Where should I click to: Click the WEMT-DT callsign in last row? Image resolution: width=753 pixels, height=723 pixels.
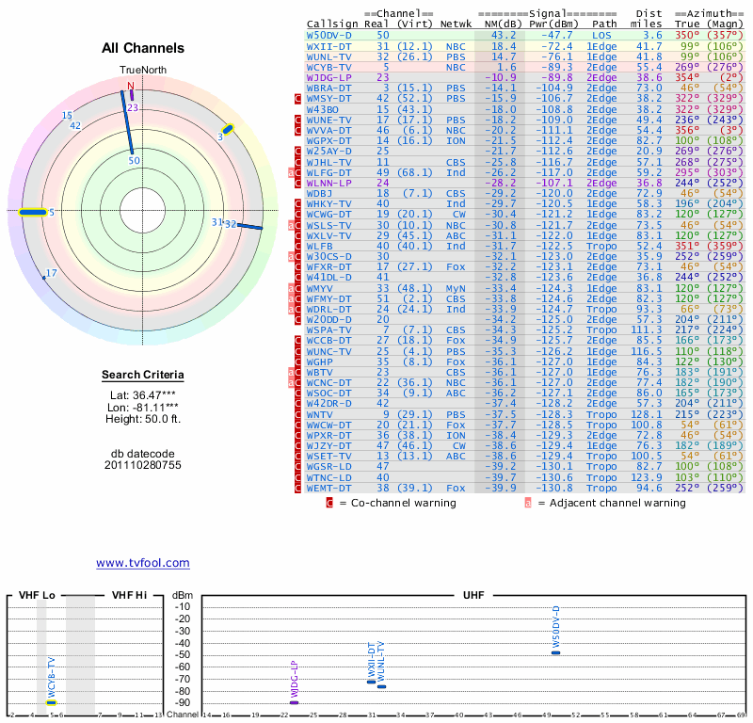[x=329, y=488]
